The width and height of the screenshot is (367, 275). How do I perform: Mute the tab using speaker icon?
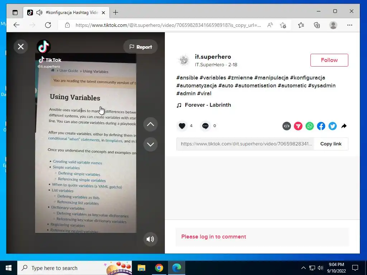[x=39, y=13]
